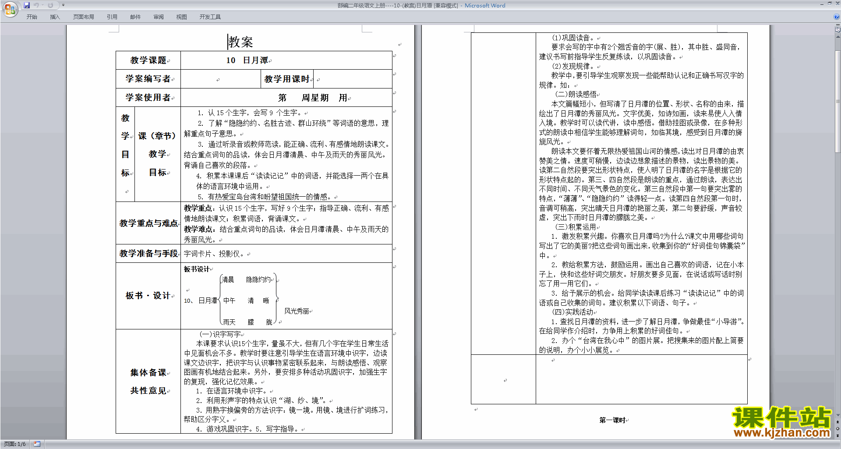Click the text 隐隐约约 in the board diagram
Image resolution: width=841 pixels, height=449 pixels.
[x=258, y=279]
